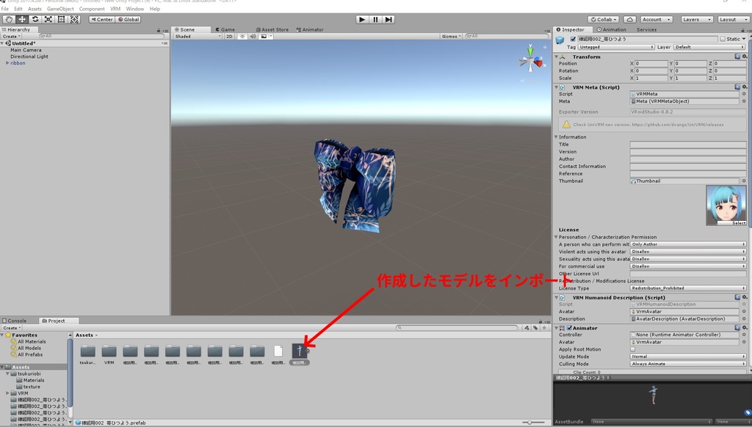Toggle the Static checkbox

point(723,39)
